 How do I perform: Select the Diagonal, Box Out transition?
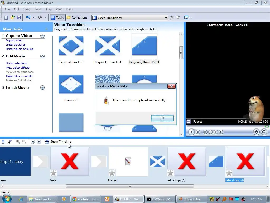(71, 46)
